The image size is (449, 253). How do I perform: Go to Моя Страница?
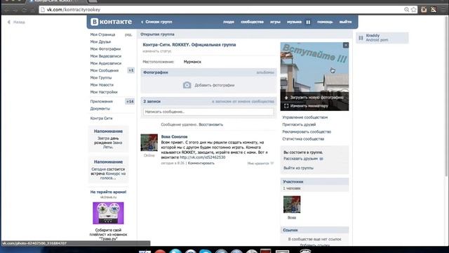point(102,34)
